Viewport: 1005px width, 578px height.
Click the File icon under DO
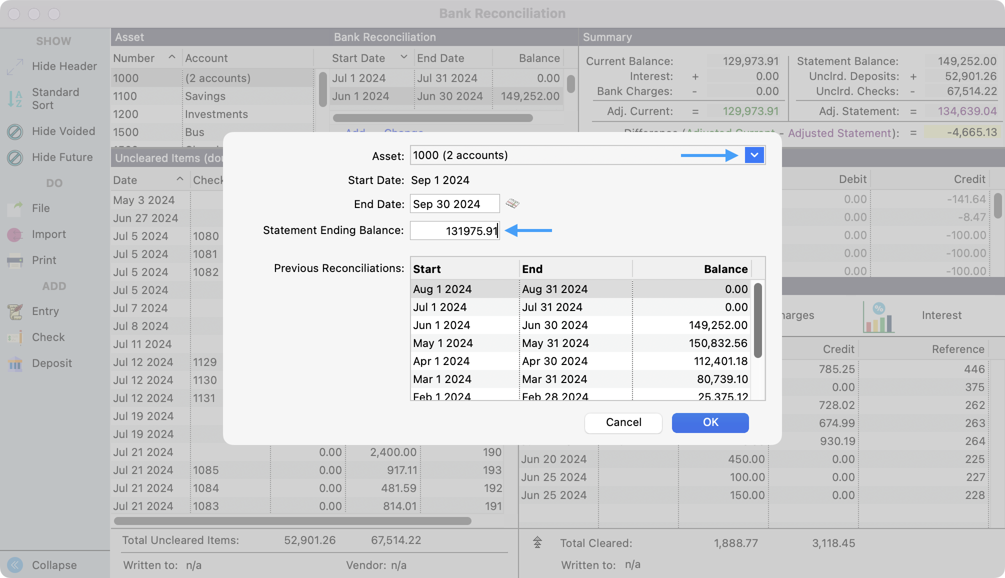15,208
